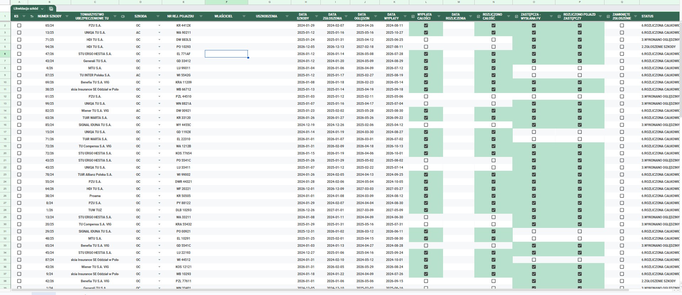Click filter icon in KS column header
682x295 pixels.
point(24,16)
